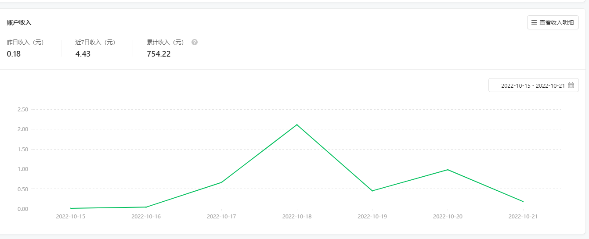Click the chart data point for 2022-10-20

(x=448, y=170)
